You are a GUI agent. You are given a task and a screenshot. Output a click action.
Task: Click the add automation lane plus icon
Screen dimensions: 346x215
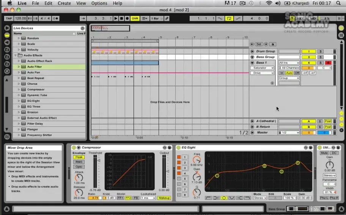[x=272, y=83]
